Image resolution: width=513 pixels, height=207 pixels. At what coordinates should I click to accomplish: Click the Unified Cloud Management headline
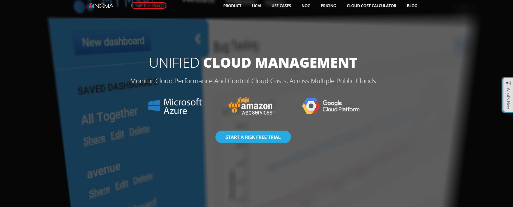(x=253, y=63)
